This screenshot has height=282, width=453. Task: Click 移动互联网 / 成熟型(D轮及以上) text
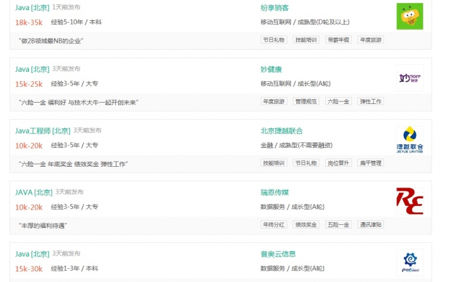click(305, 22)
